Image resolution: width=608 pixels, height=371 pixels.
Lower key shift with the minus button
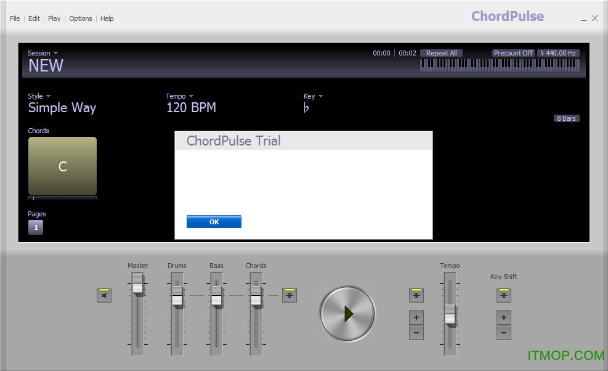pyautogui.click(x=504, y=333)
